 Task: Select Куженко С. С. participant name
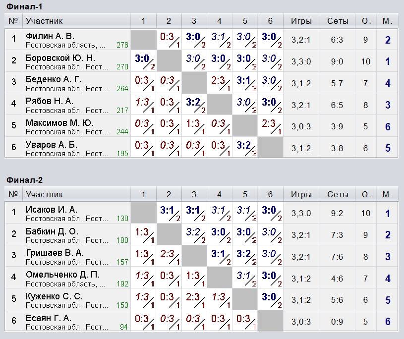(x=55, y=296)
